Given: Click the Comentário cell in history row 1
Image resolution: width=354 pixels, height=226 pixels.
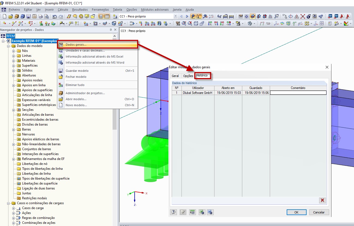Looking at the screenshot, I should pyautogui.click(x=298, y=93).
